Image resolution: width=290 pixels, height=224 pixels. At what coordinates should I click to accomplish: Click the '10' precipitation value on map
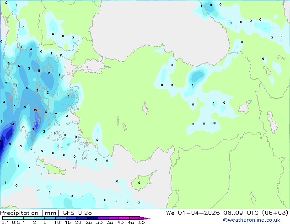pyautogui.click(x=35, y=110)
